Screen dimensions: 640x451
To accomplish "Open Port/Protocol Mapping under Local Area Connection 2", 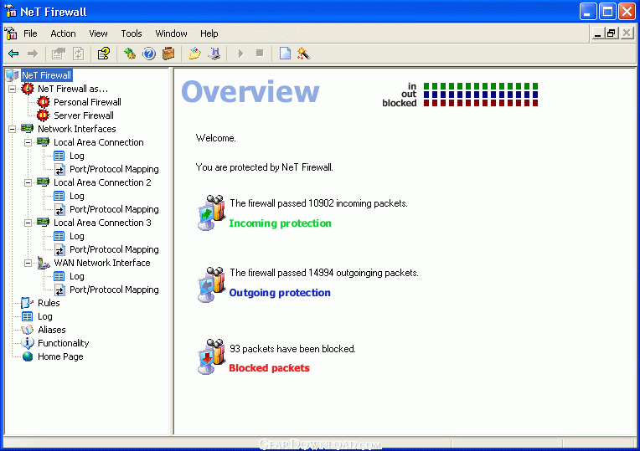I will coord(114,209).
